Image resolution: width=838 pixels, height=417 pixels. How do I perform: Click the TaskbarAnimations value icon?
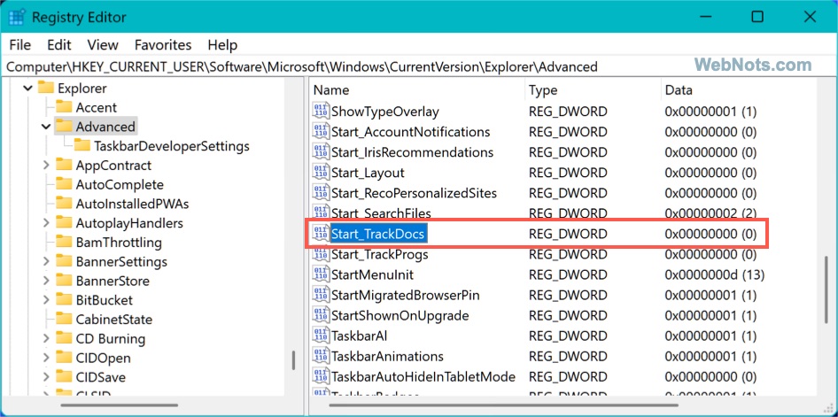[321, 356]
